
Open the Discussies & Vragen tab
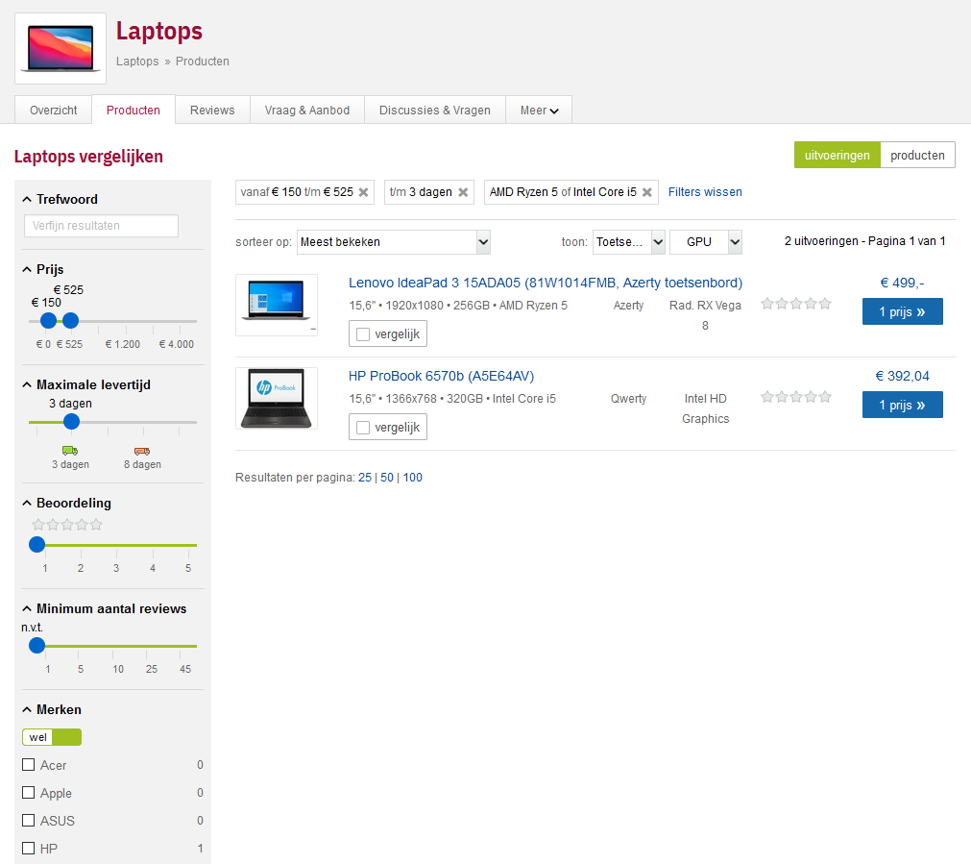pyautogui.click(x=435, y=111)
